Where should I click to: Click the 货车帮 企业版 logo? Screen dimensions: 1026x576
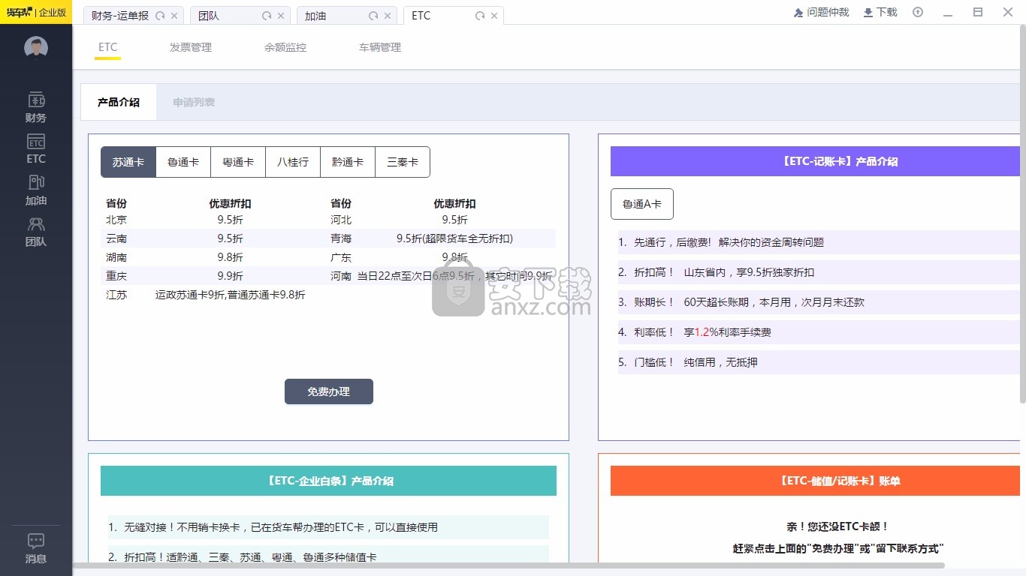tap(36, 12)
